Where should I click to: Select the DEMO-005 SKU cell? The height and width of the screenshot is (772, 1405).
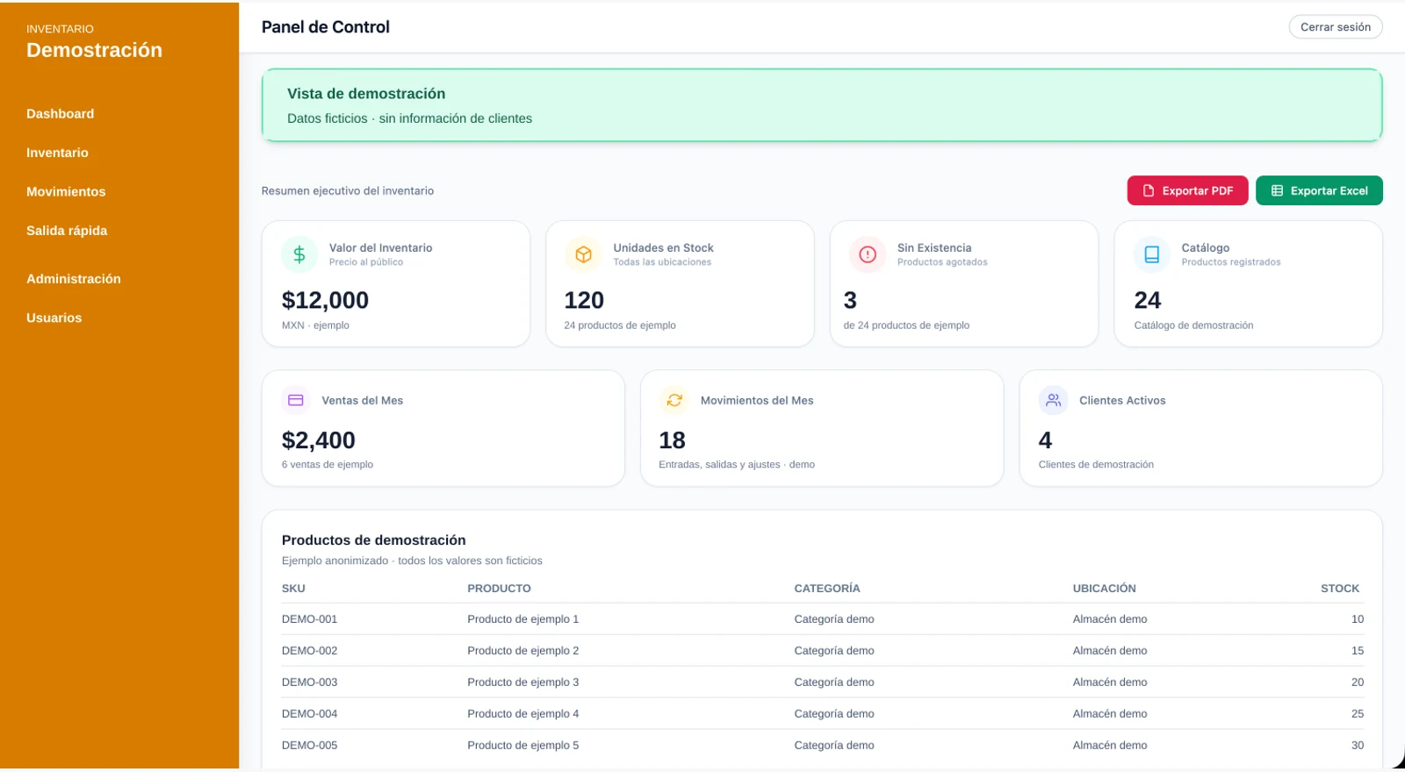[309, 746]
